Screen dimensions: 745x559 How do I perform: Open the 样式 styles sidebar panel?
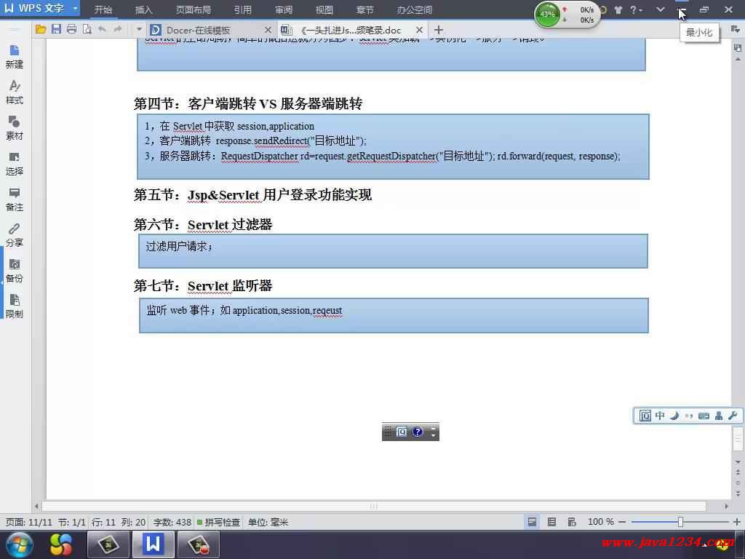[x=15, y=92]
